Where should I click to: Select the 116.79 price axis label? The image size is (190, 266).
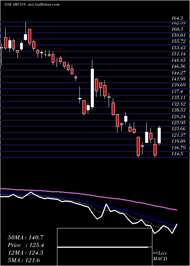179,148
